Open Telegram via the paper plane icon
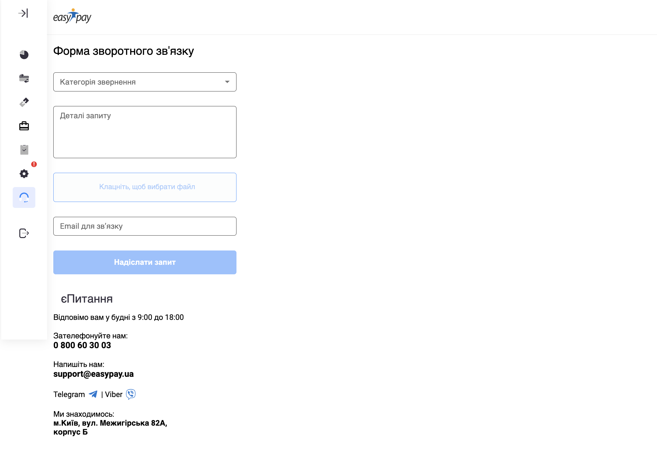Screen dimensions: 657x470 93,394
